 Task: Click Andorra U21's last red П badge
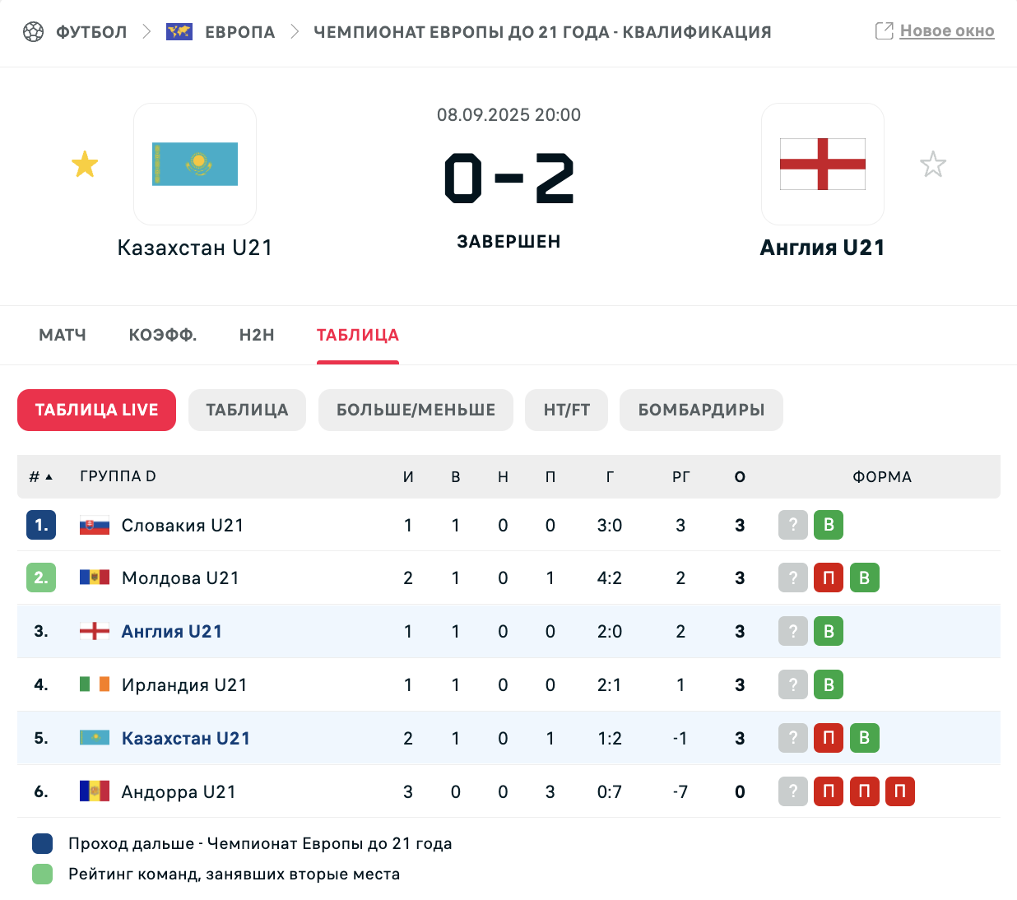(x=900, y=791)
